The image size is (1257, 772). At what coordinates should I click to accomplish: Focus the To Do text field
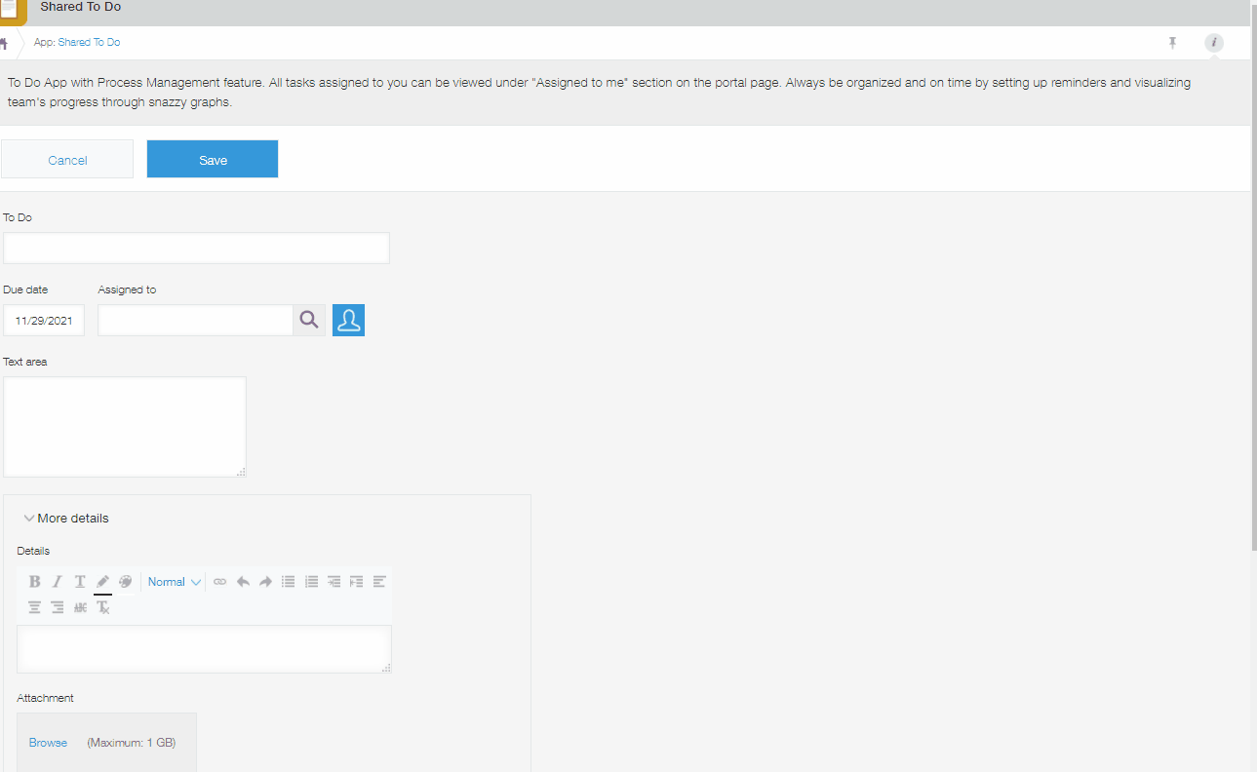point(196,248)
